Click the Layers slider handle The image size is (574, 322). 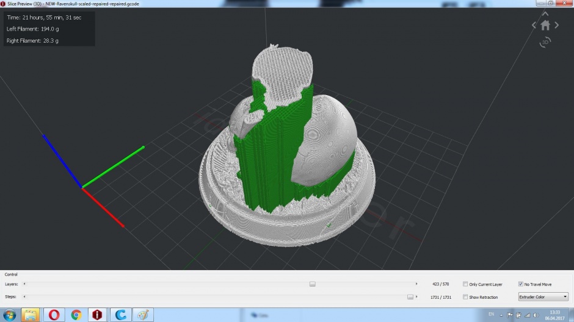pyautogui.click(x=312, y=284)
